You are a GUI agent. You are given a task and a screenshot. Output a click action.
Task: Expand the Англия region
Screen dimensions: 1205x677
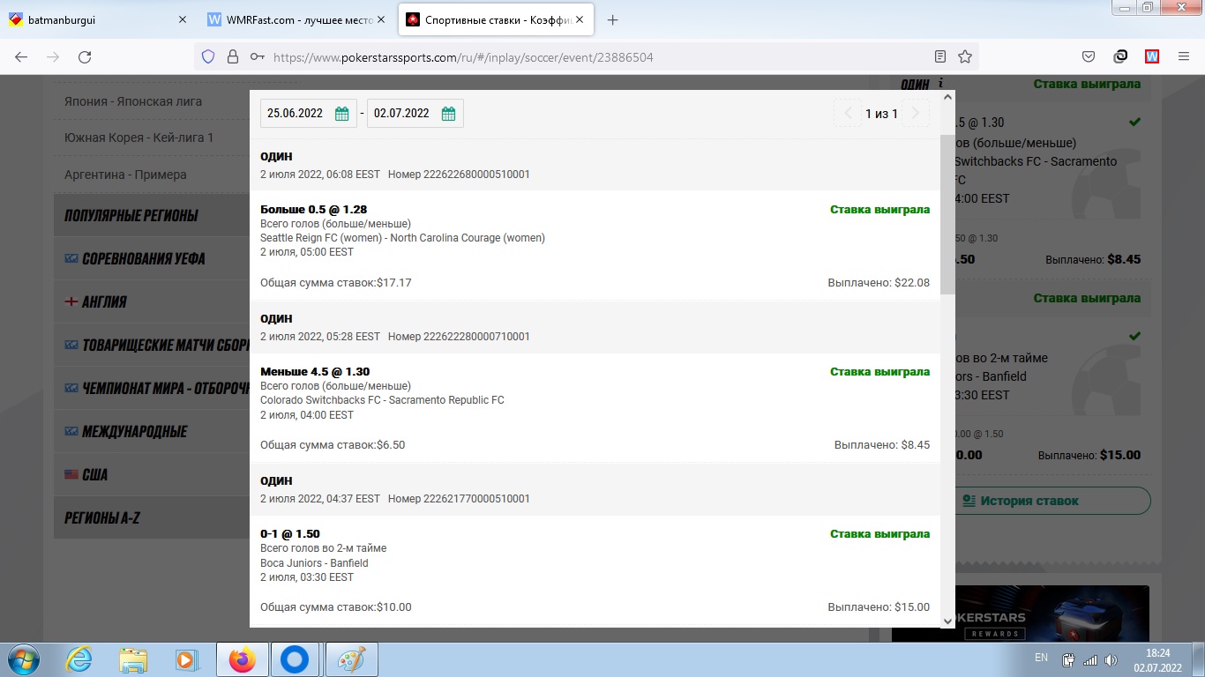(151, 301)
